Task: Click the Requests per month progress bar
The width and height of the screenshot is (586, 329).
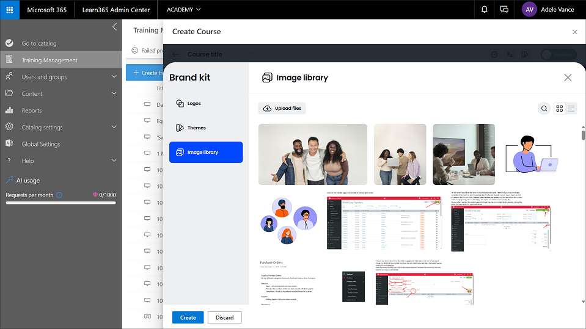Action: (61, 203)
